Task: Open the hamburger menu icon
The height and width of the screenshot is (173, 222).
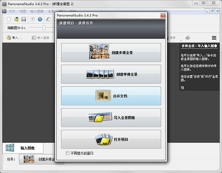Action: [x=214, y=38]
